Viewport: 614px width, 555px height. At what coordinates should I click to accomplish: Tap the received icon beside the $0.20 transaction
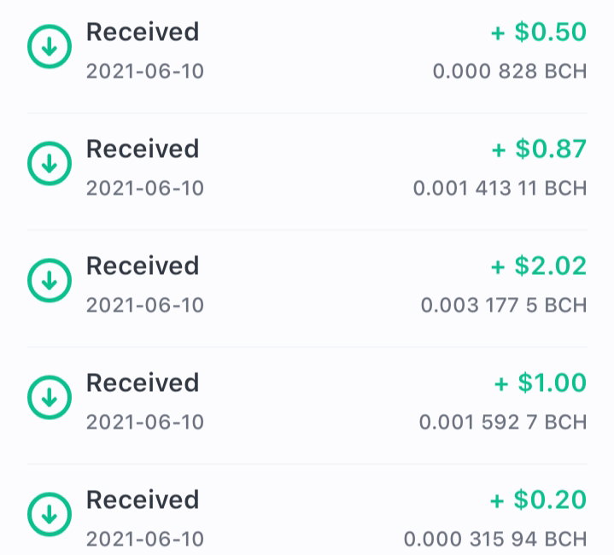pyautogui.click(x=50, y=514)
